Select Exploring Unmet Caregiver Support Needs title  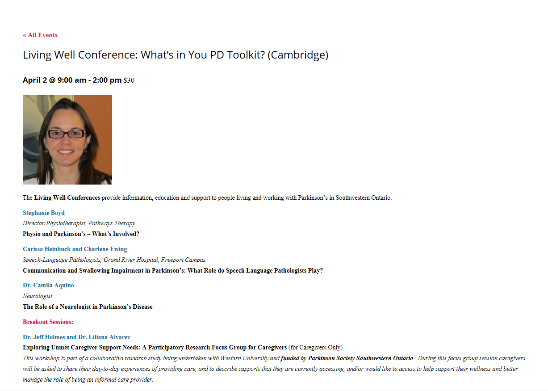[x=155, y=347]
